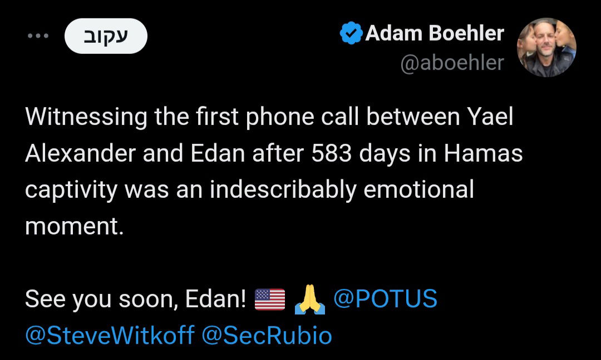
Task: Click the word "Witnessing" in the post
Action: [x=86, y=117]
